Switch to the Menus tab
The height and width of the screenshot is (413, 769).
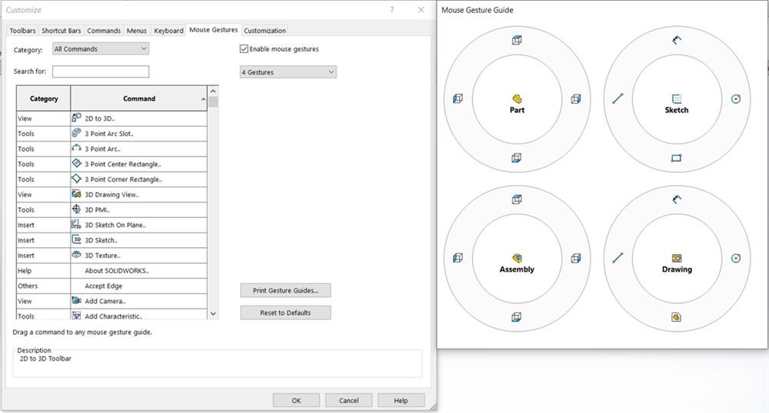point(137,31)
